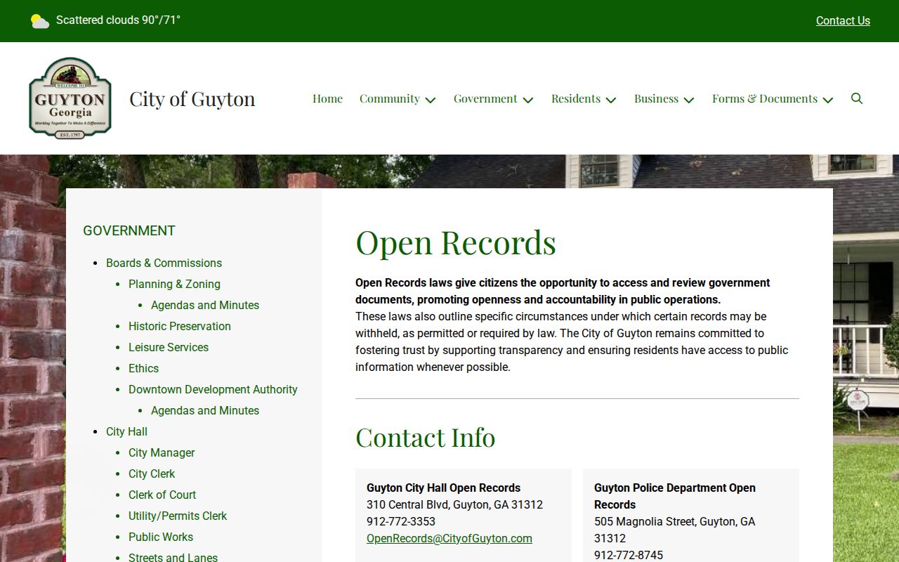The height and width of the screenshot is (562, 899).
Task: Open the Clerk of Court sidebar link
Action: tap(162, 495)
